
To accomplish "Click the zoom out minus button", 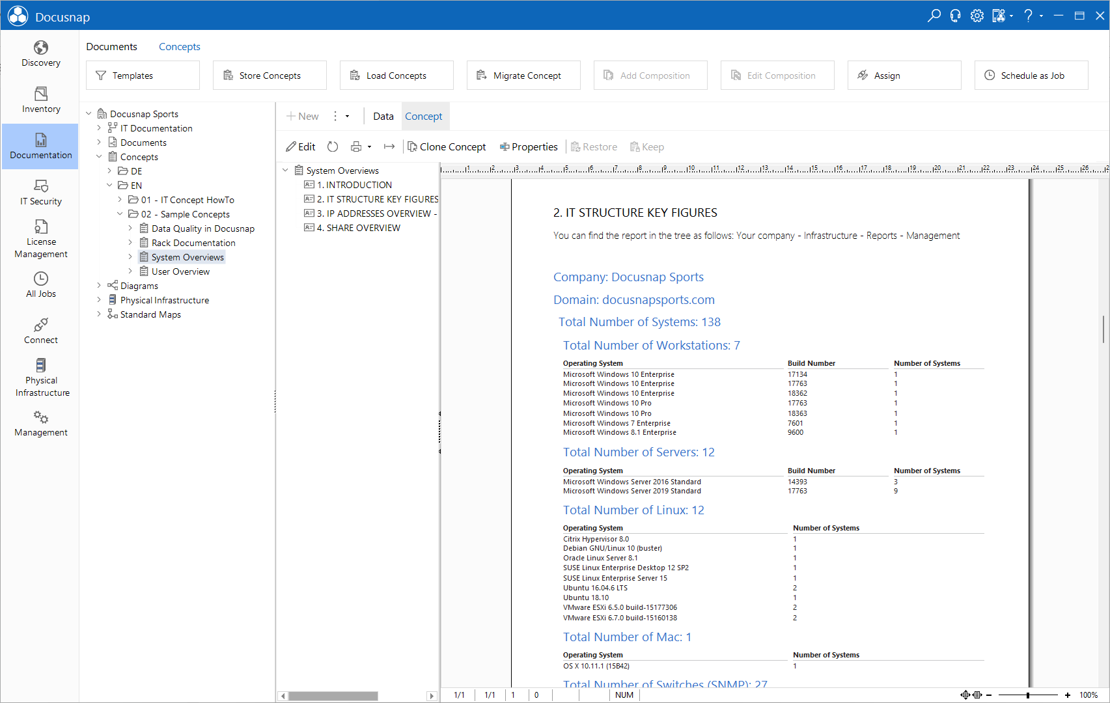I will pyautogui.click(x=989, y=695).
